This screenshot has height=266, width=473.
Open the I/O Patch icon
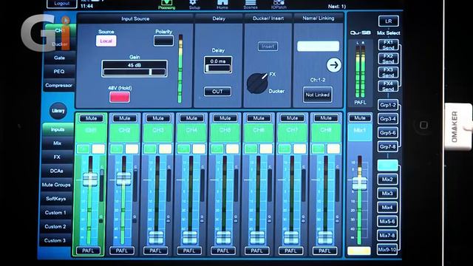tap(279, 4)
